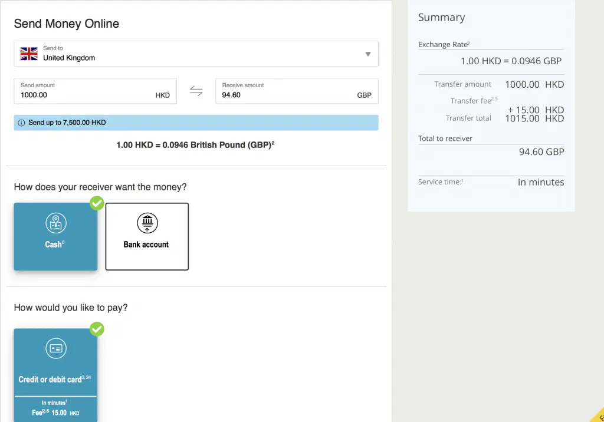Screen dimensions: 604x422
Task: Click the green checkmark on the Cash tile
Action: pos(97,203)
